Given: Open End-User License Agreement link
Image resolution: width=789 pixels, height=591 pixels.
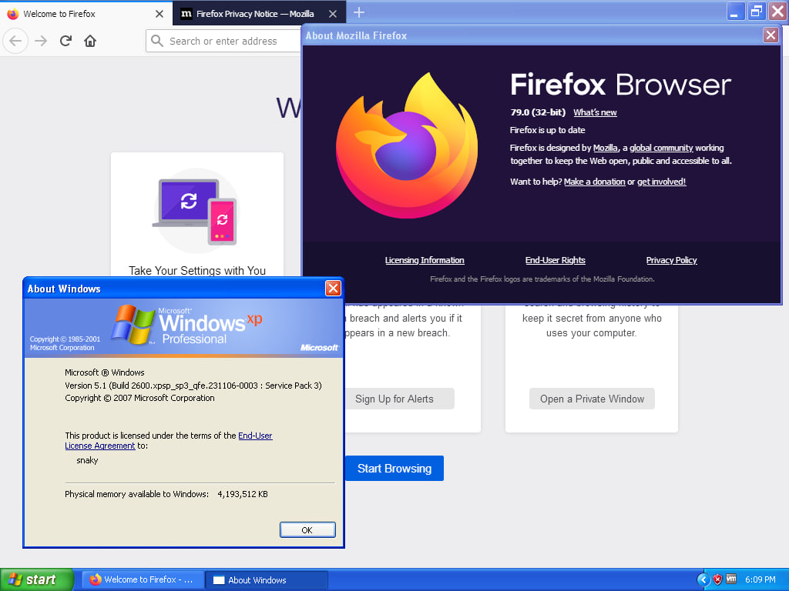Looking at the screenshot, I should click(169, 440).
